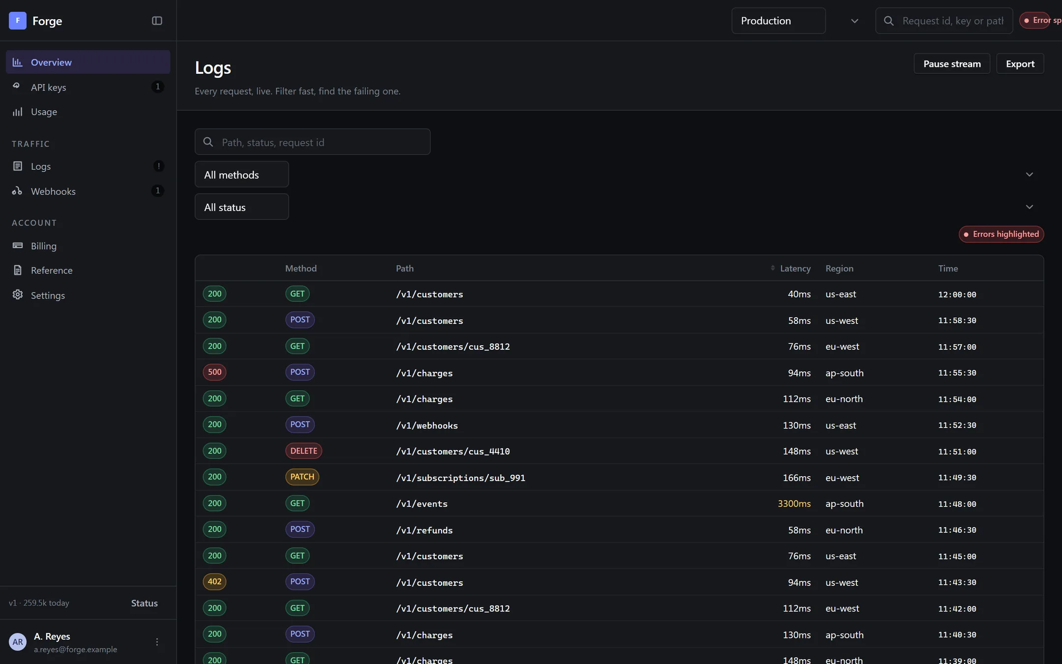Toggle Pause stream
The height and width of the screenshot is (664, 1062).
(952, 63)
